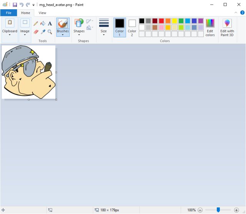Pick the turquoise blue color swatch
The image size is (246, 214).
pos(188,21)
